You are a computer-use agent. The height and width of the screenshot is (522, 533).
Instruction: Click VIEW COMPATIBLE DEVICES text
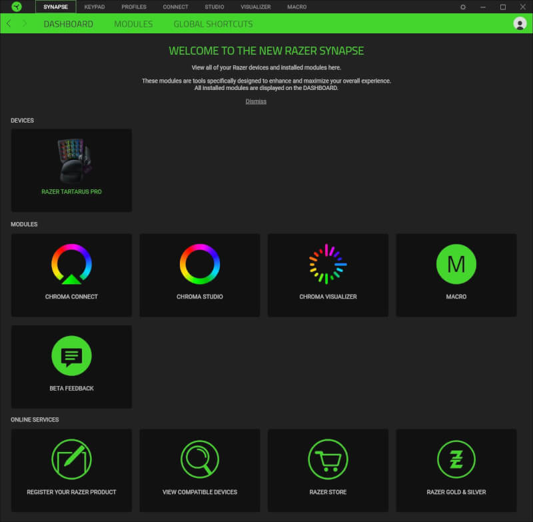(199, 492)
